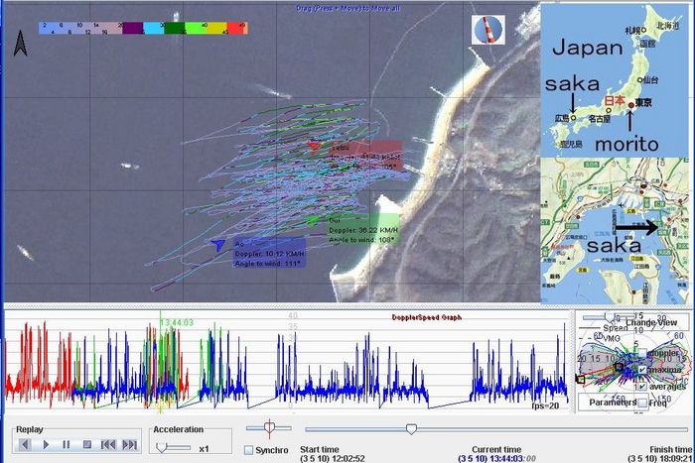Pause the replay
The image size is (695, 463).
pos(67,445)
